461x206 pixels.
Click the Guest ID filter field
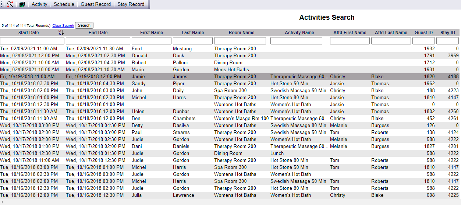click(424, 41)
